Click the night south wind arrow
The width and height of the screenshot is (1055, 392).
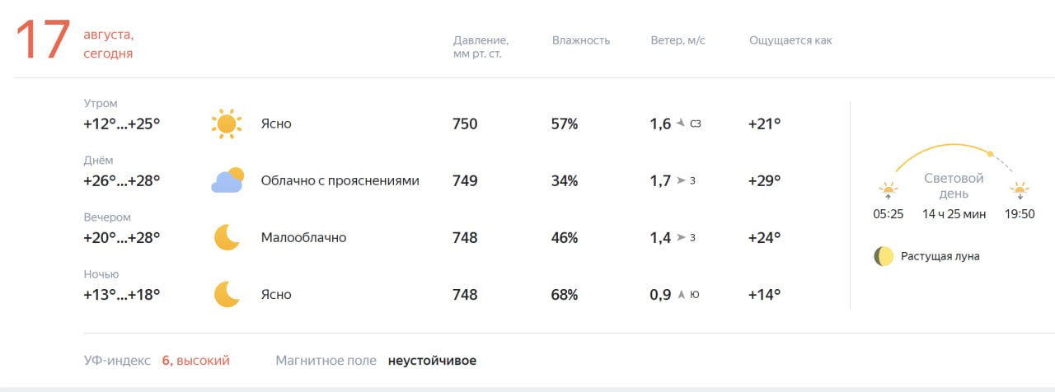[681, 294]
